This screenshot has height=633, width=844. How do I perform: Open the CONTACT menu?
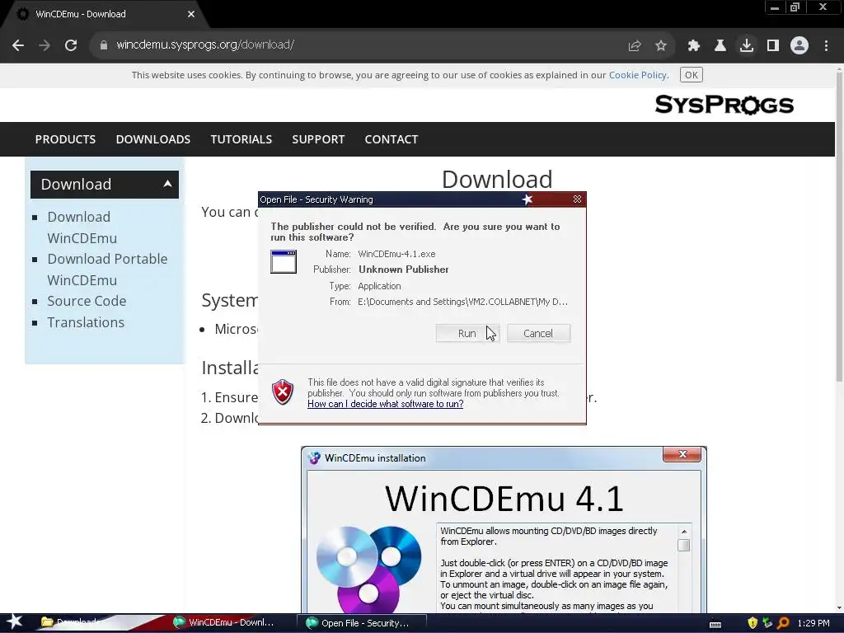(x=392, y=138)
